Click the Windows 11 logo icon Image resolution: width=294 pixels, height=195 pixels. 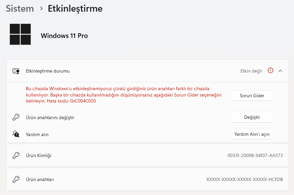[x=20, y=34]
